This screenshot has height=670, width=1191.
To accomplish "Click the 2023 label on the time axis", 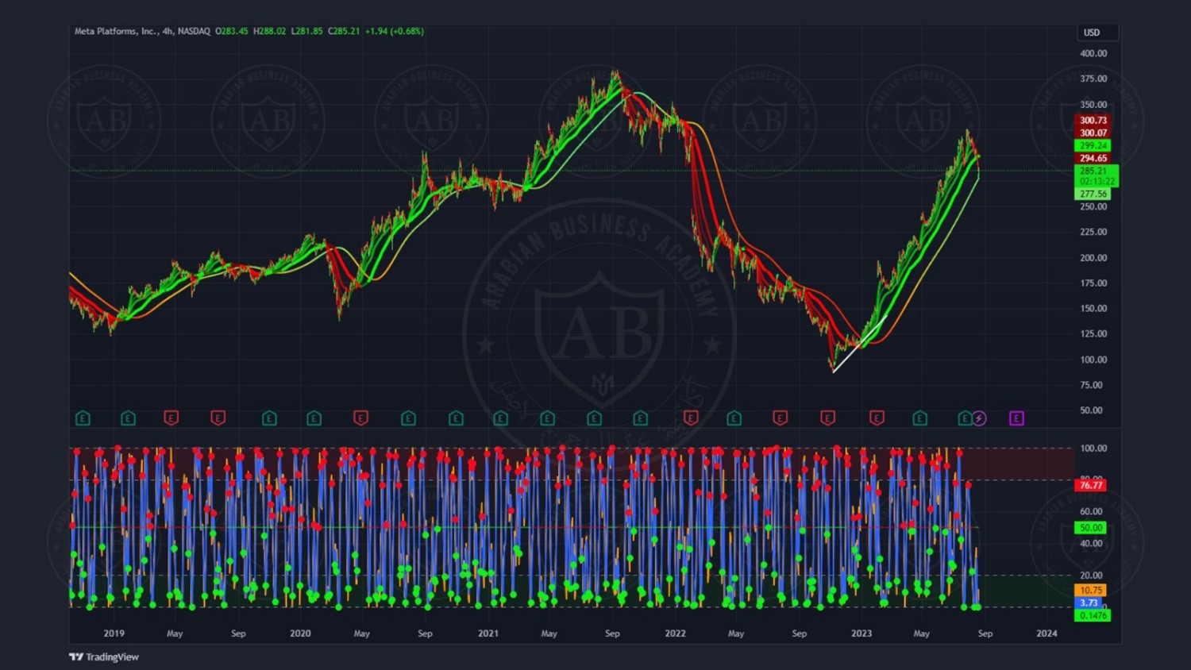I will point(861,633).
